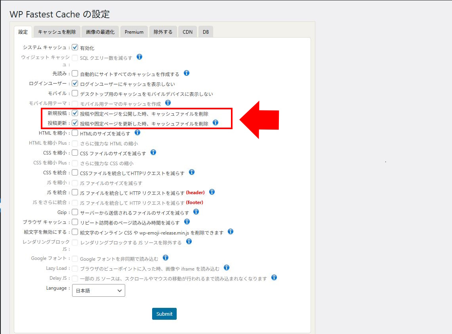Viewport: 452px width, 334px height.
Task: Open info icon for レンダリングブロック JS
Action: pyautogui.click(x=189, y=241)
